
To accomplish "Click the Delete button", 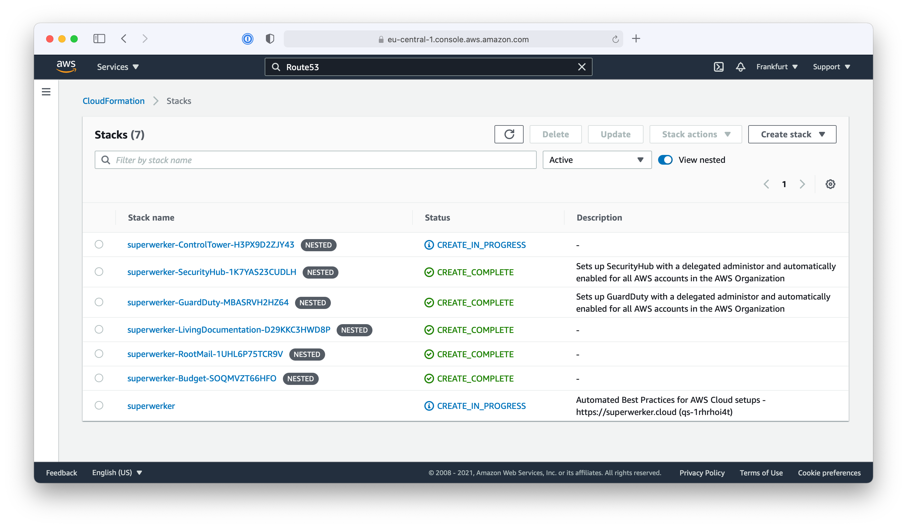I will 556,134.
